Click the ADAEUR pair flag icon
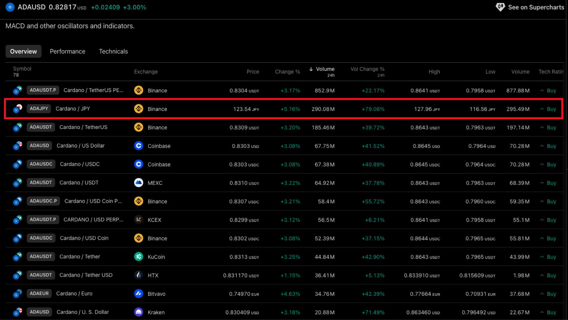The image size is (568, 320). pos(17,293)
